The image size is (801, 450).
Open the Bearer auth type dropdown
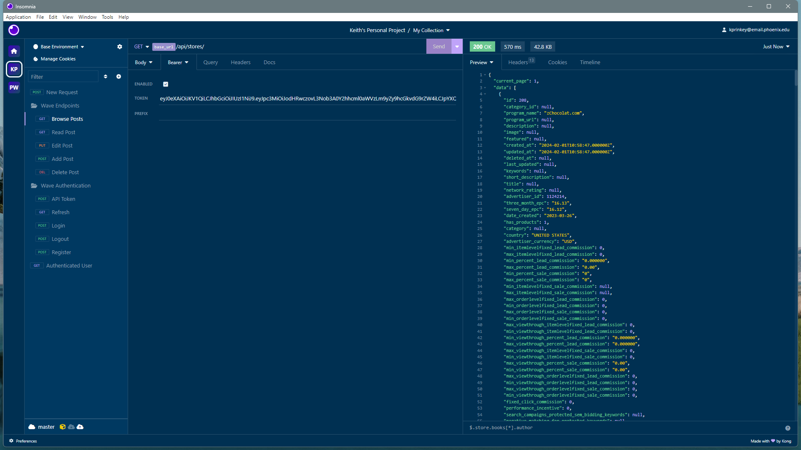coord(178,62)
